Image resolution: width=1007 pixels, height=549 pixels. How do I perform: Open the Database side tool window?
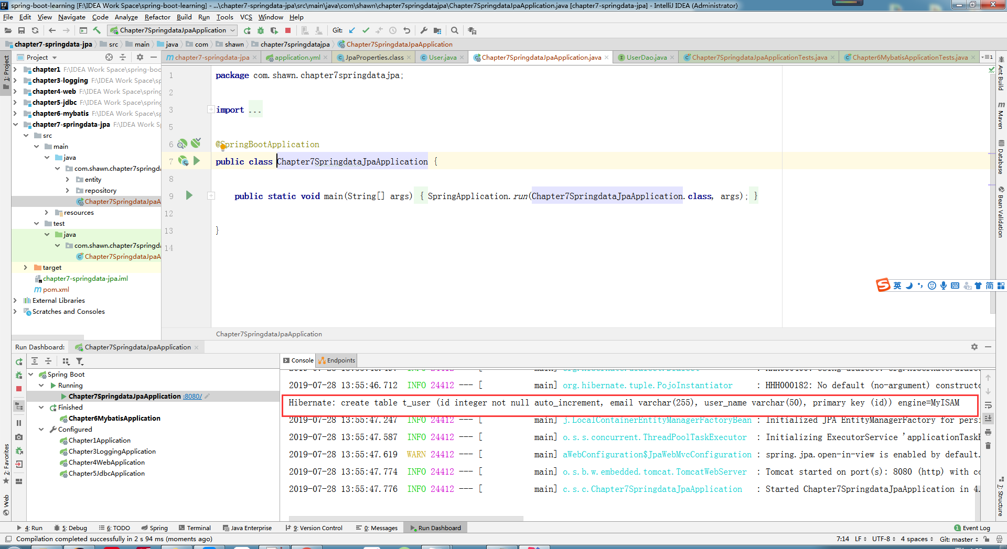point(1001,157)
